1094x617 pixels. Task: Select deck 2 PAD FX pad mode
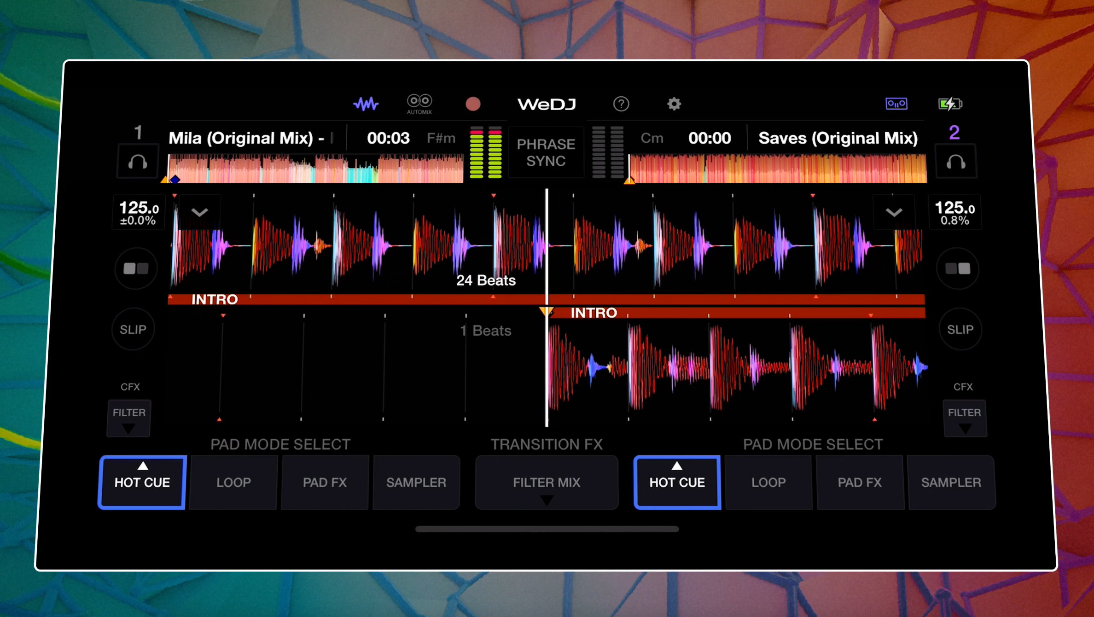[x=860, y=483]
